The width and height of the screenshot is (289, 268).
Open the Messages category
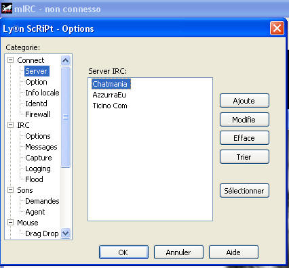pos(41,147)
